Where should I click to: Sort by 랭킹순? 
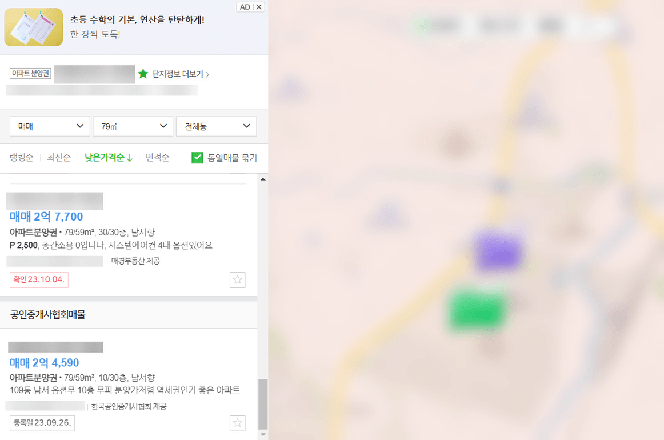[x=22, y=158]
